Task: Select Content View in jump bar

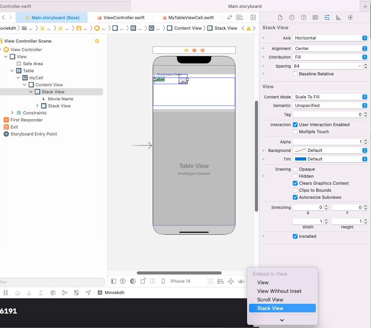Action: (184, 28)
